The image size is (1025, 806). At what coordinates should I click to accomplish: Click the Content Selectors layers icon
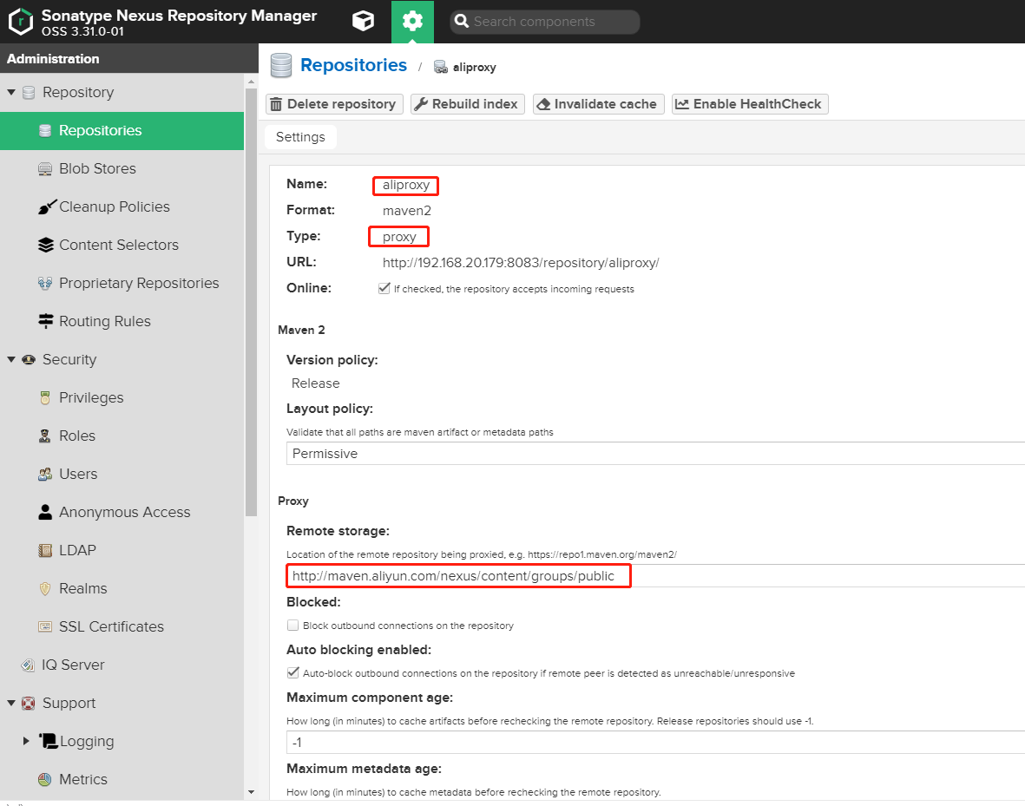(46, 246)
